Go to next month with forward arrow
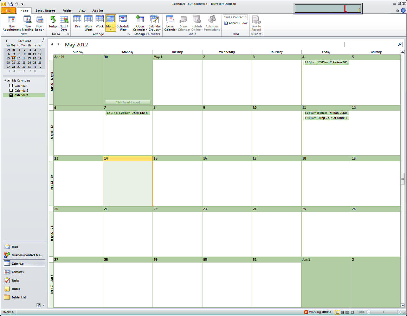Screen dimensions: 407x316 click(58, 44)
